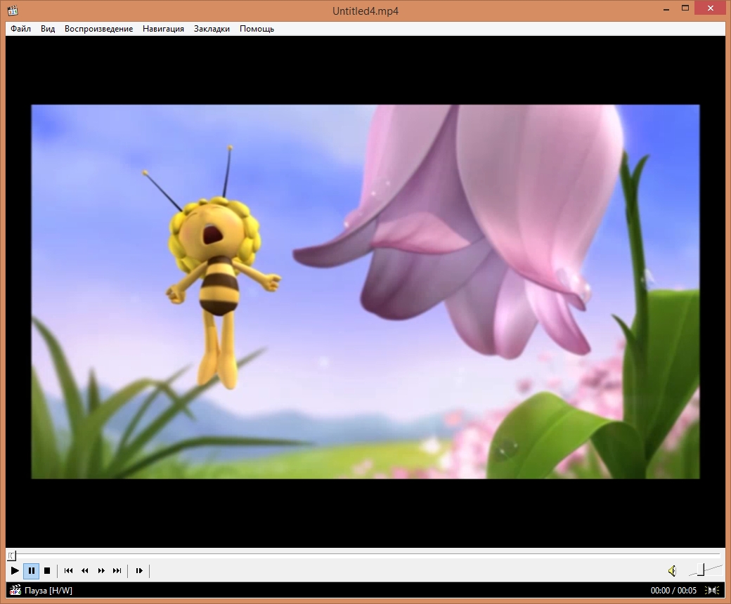Click the video frame showing the bee
Viewport: 731px width, 604px height.
coord(365,291)
